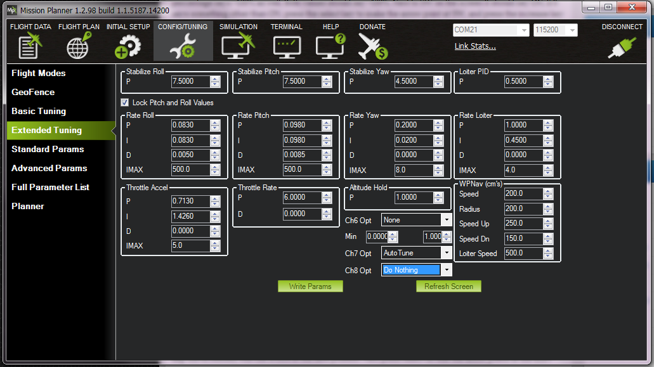Focus the Rate Pitch D value field
Image resolution: width=654 pixels, height=367 pixels.
302,155
